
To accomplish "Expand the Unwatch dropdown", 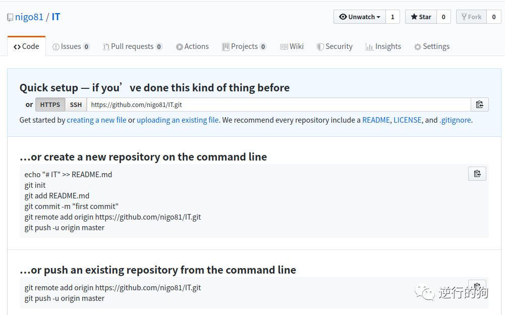I will tap(359, 17).
